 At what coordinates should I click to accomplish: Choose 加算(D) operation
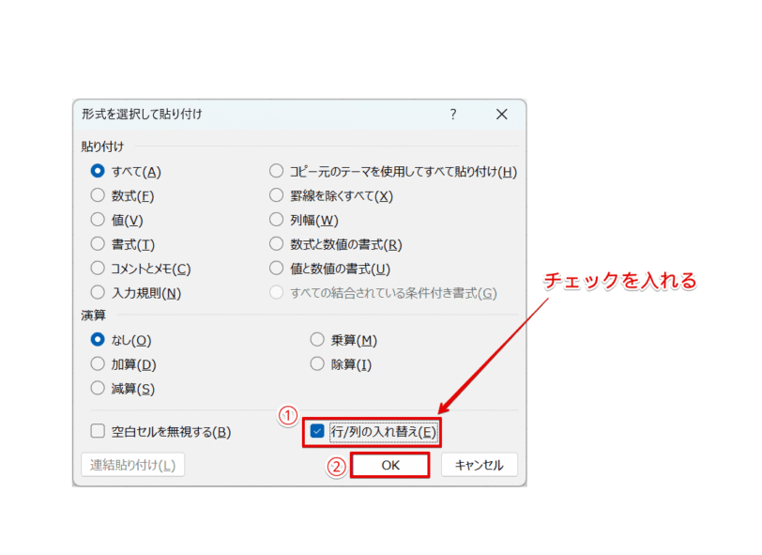coord(98,363)
